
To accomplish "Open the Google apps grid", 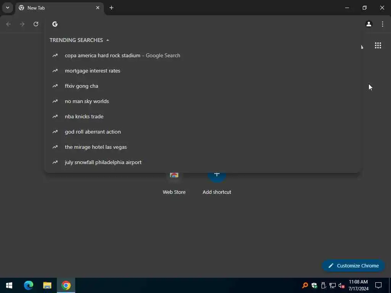I will (378, 45).
